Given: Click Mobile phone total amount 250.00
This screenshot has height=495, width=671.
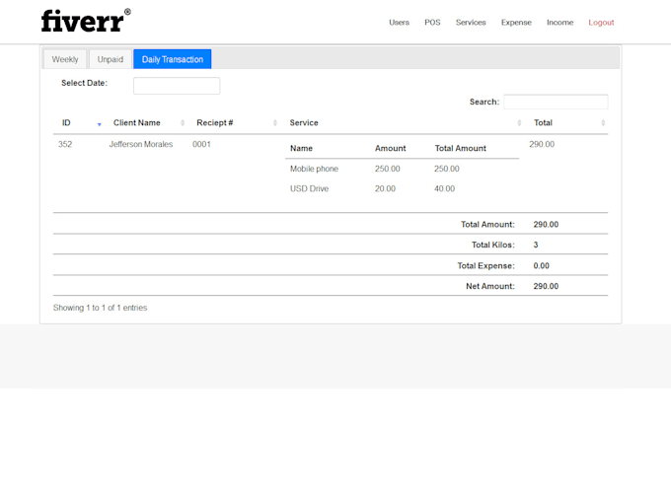Looking at the screenshot, I should click(x=447, y=169).
